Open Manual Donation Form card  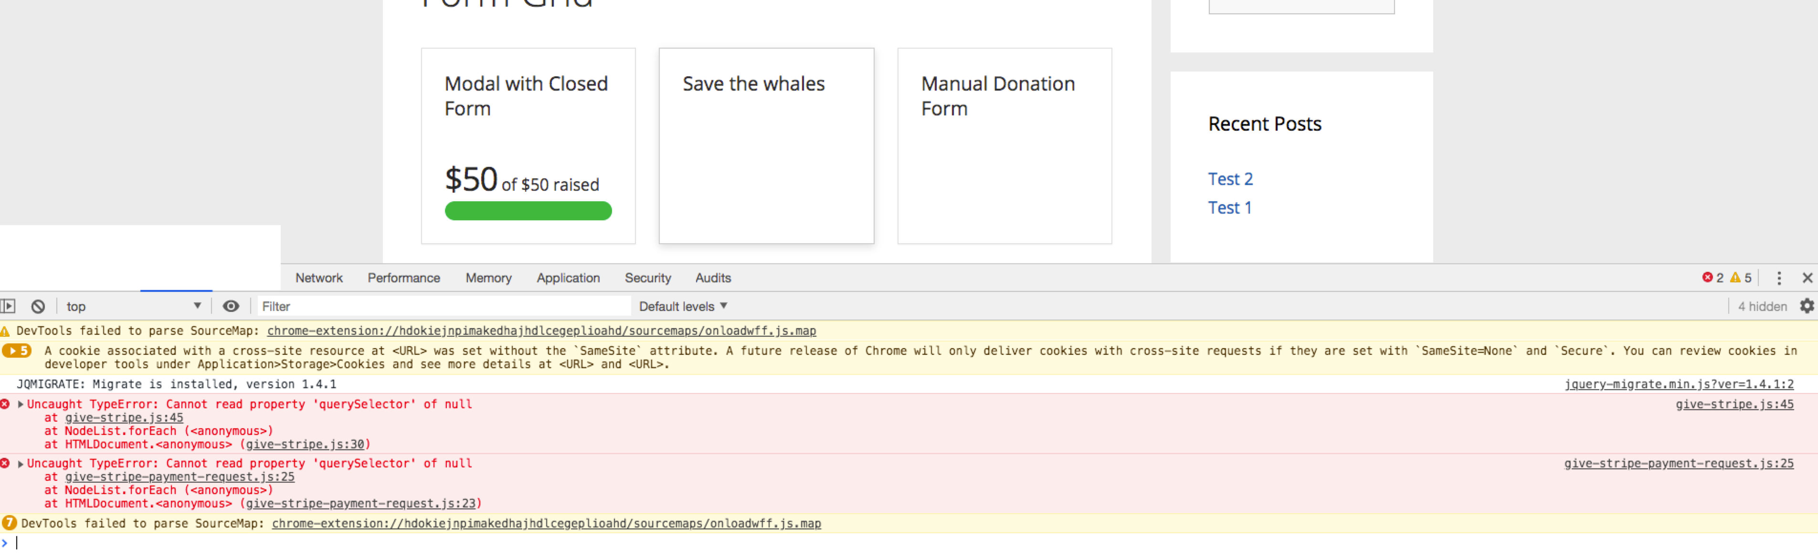(x=1004, y=146)
